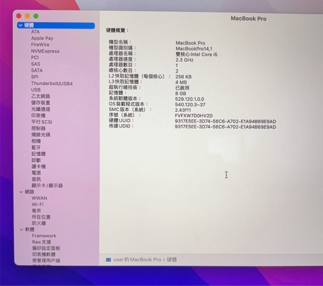The width and height of the screenshot is (323, 286).
Task: Click the 4 MB L3 cache value
Action: 181,82
